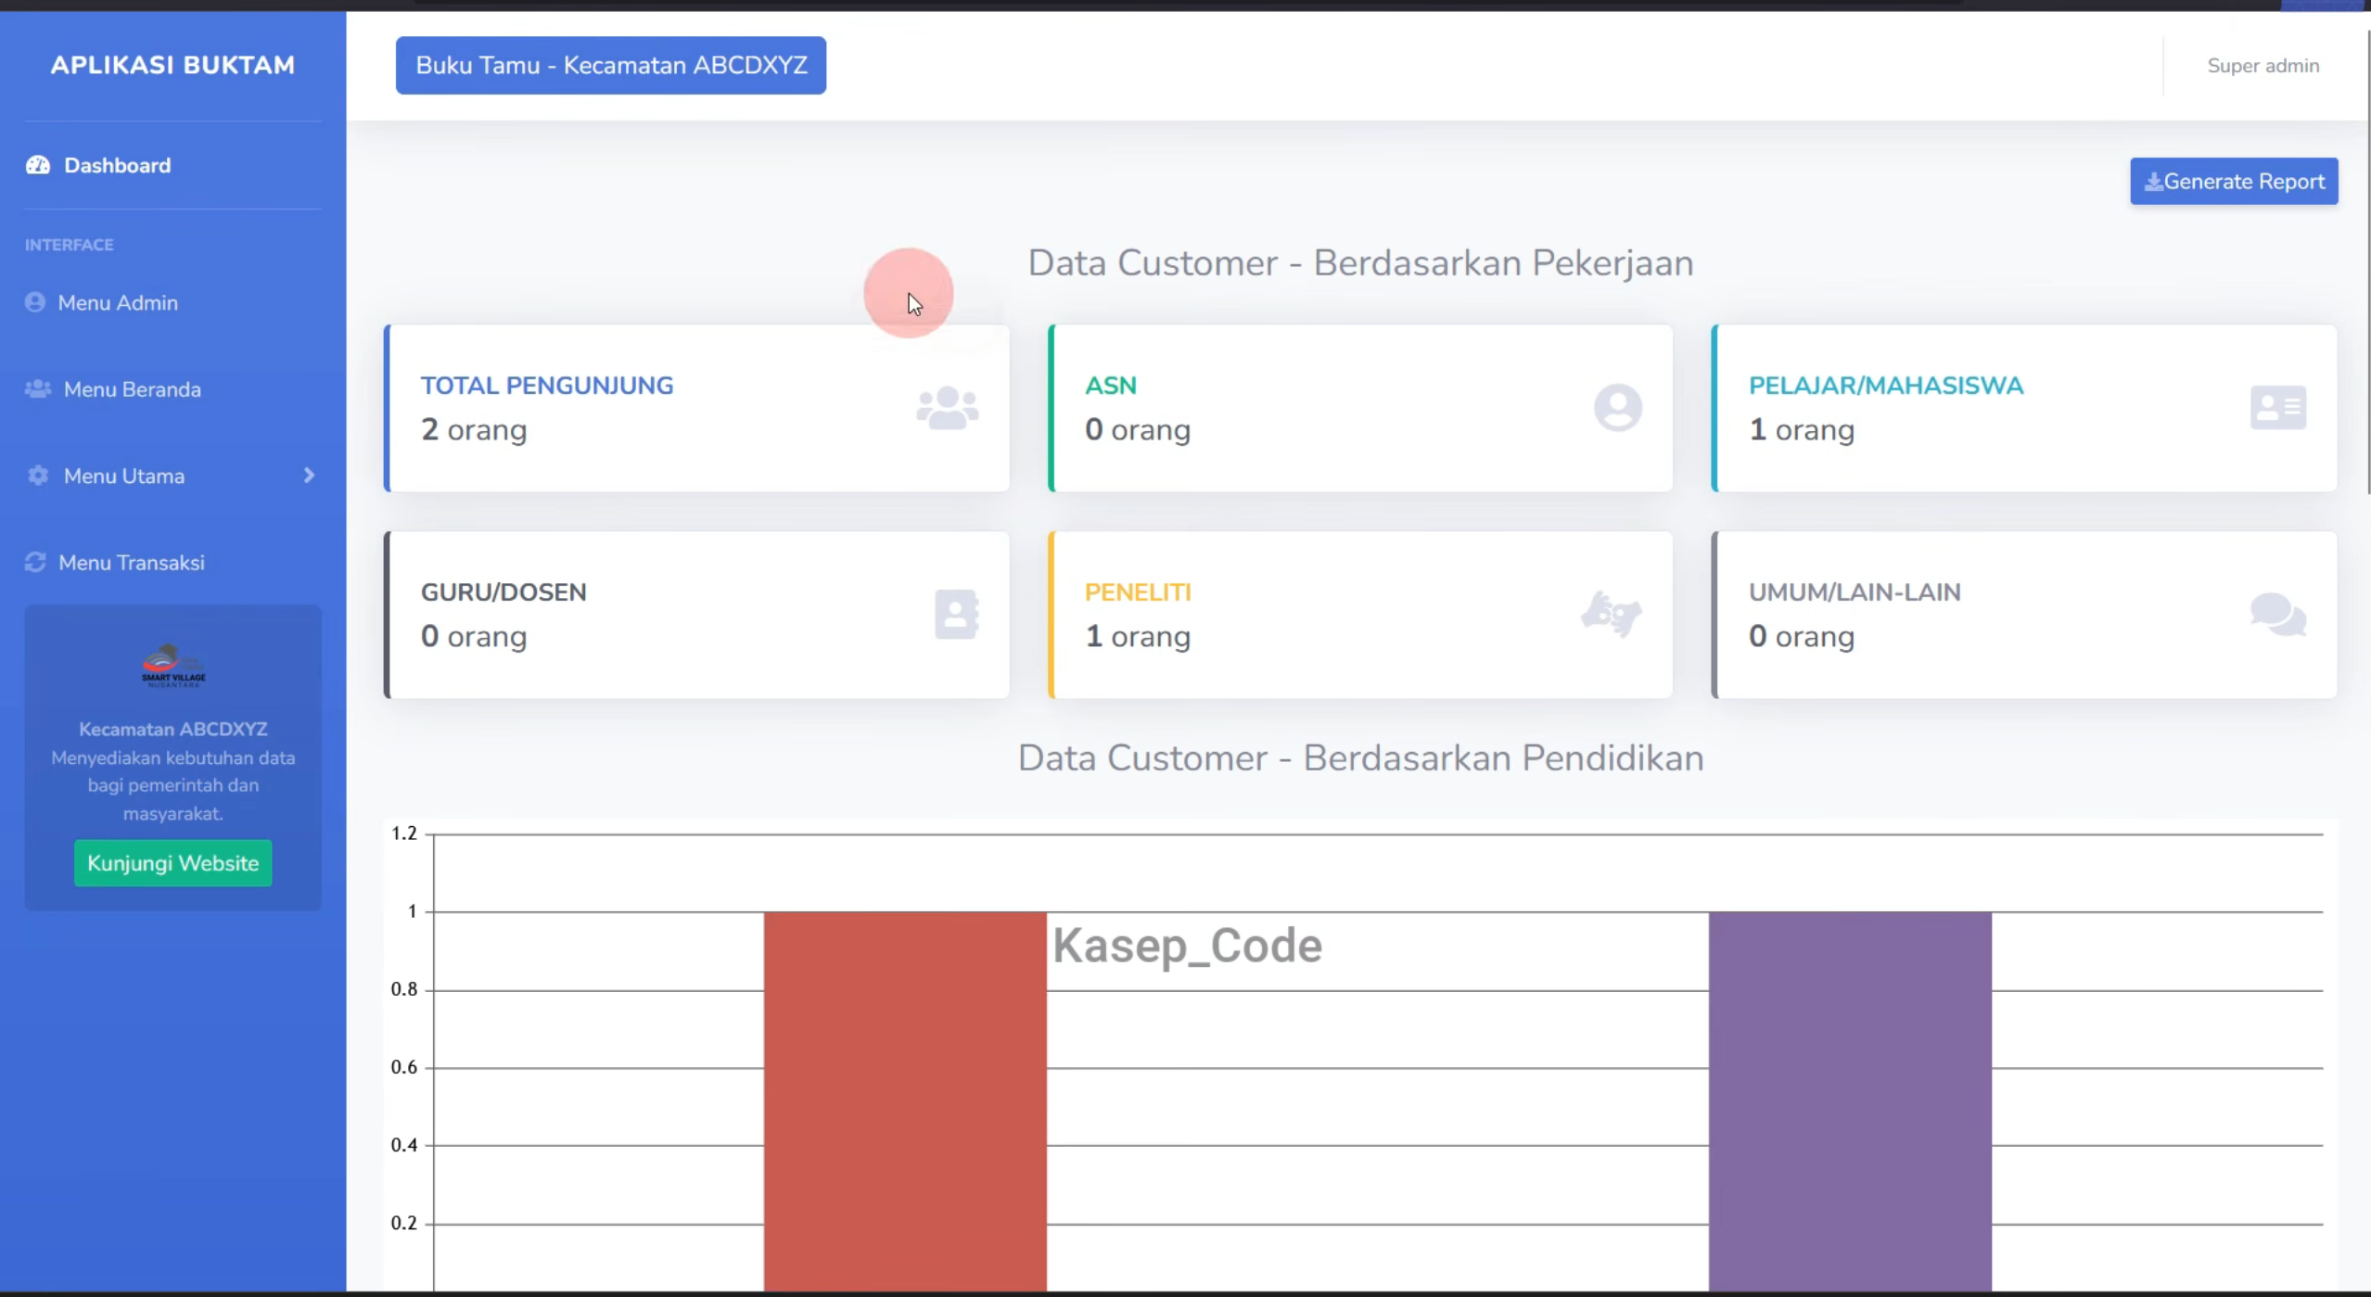Click the purple bar in the chart
Viewport: 2371px width, 1297px height.
(1850, 1100)
